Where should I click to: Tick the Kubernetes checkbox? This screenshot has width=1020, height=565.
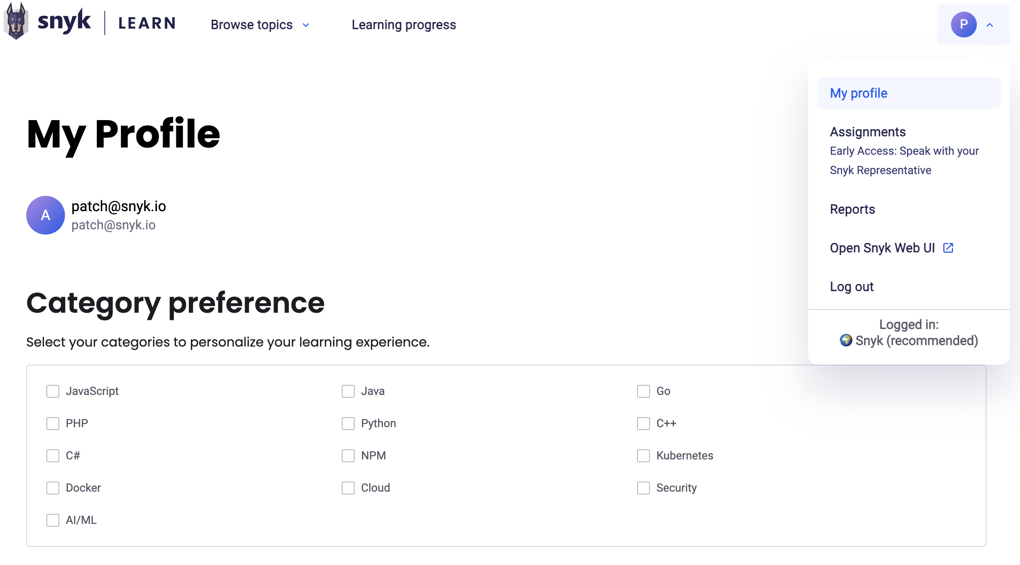tap(643, 456)
